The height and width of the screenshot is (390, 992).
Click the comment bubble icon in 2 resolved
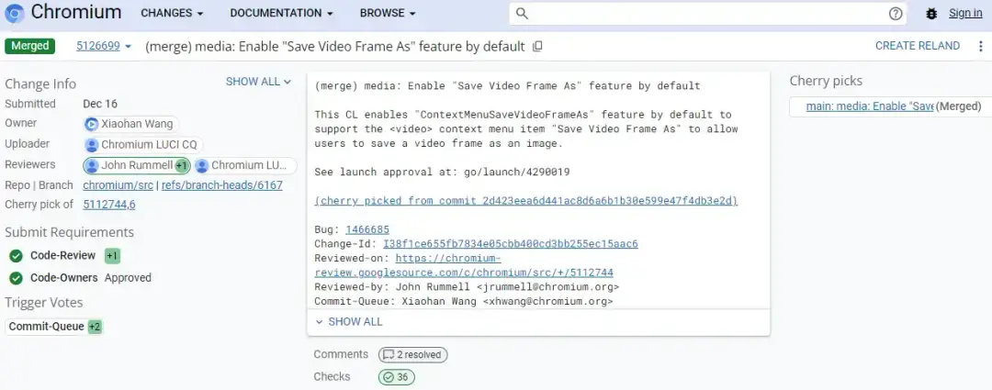(x=389, y=354)
